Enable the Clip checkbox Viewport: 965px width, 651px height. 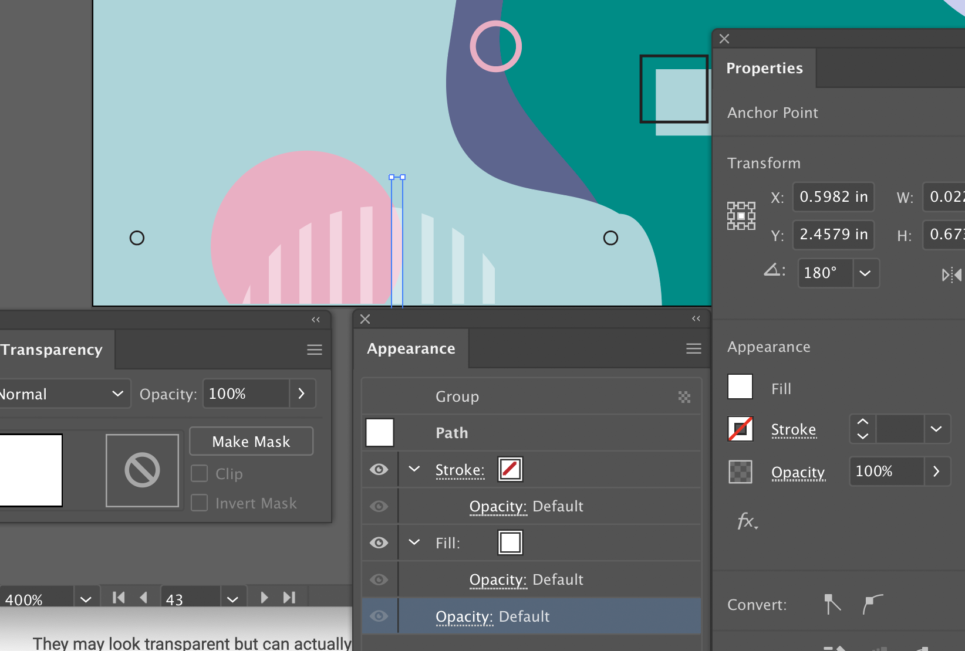(x=200, y=473)
